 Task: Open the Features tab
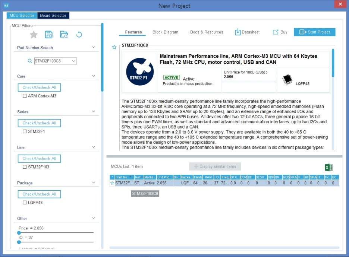[133, 32]
